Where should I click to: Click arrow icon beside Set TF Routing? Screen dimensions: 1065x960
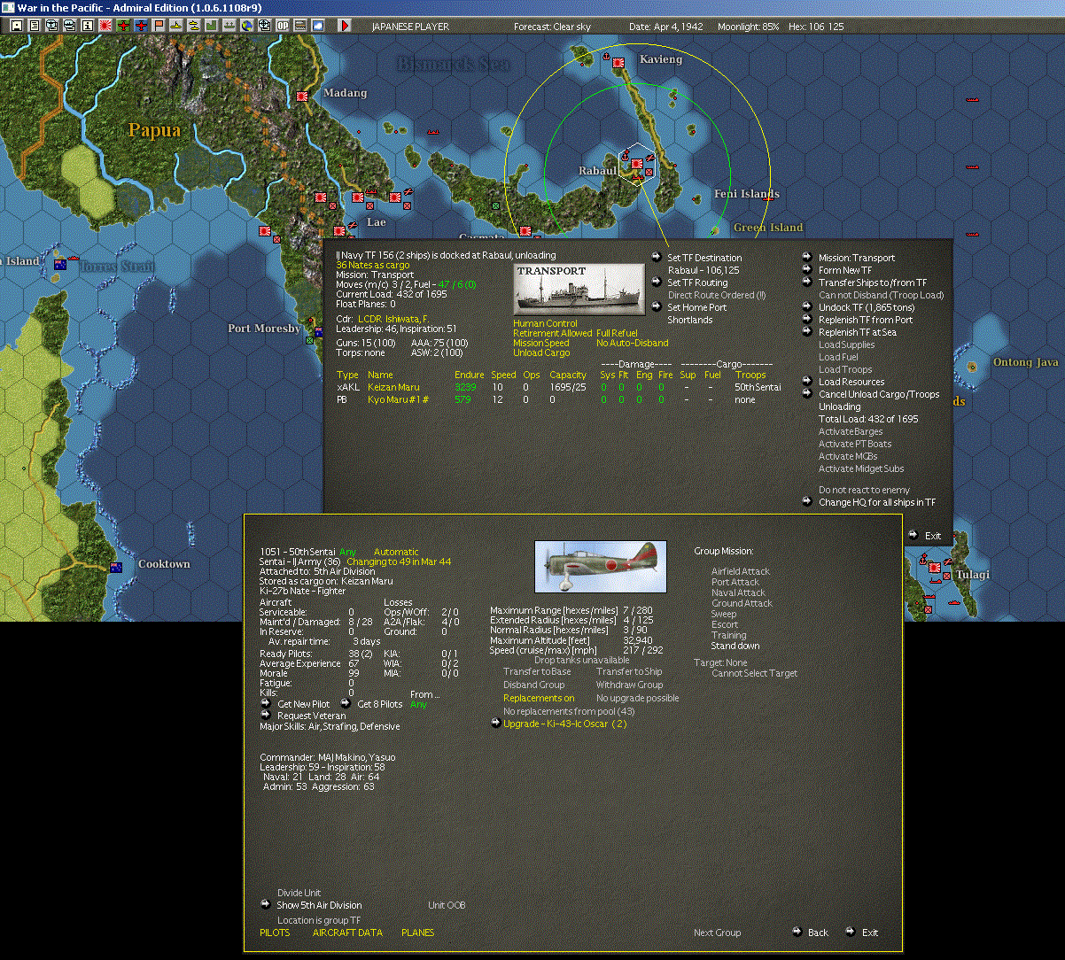pos(657,282)
